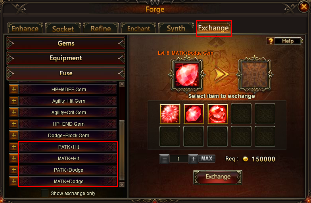Click the gold coin icon next to Req

246,159
